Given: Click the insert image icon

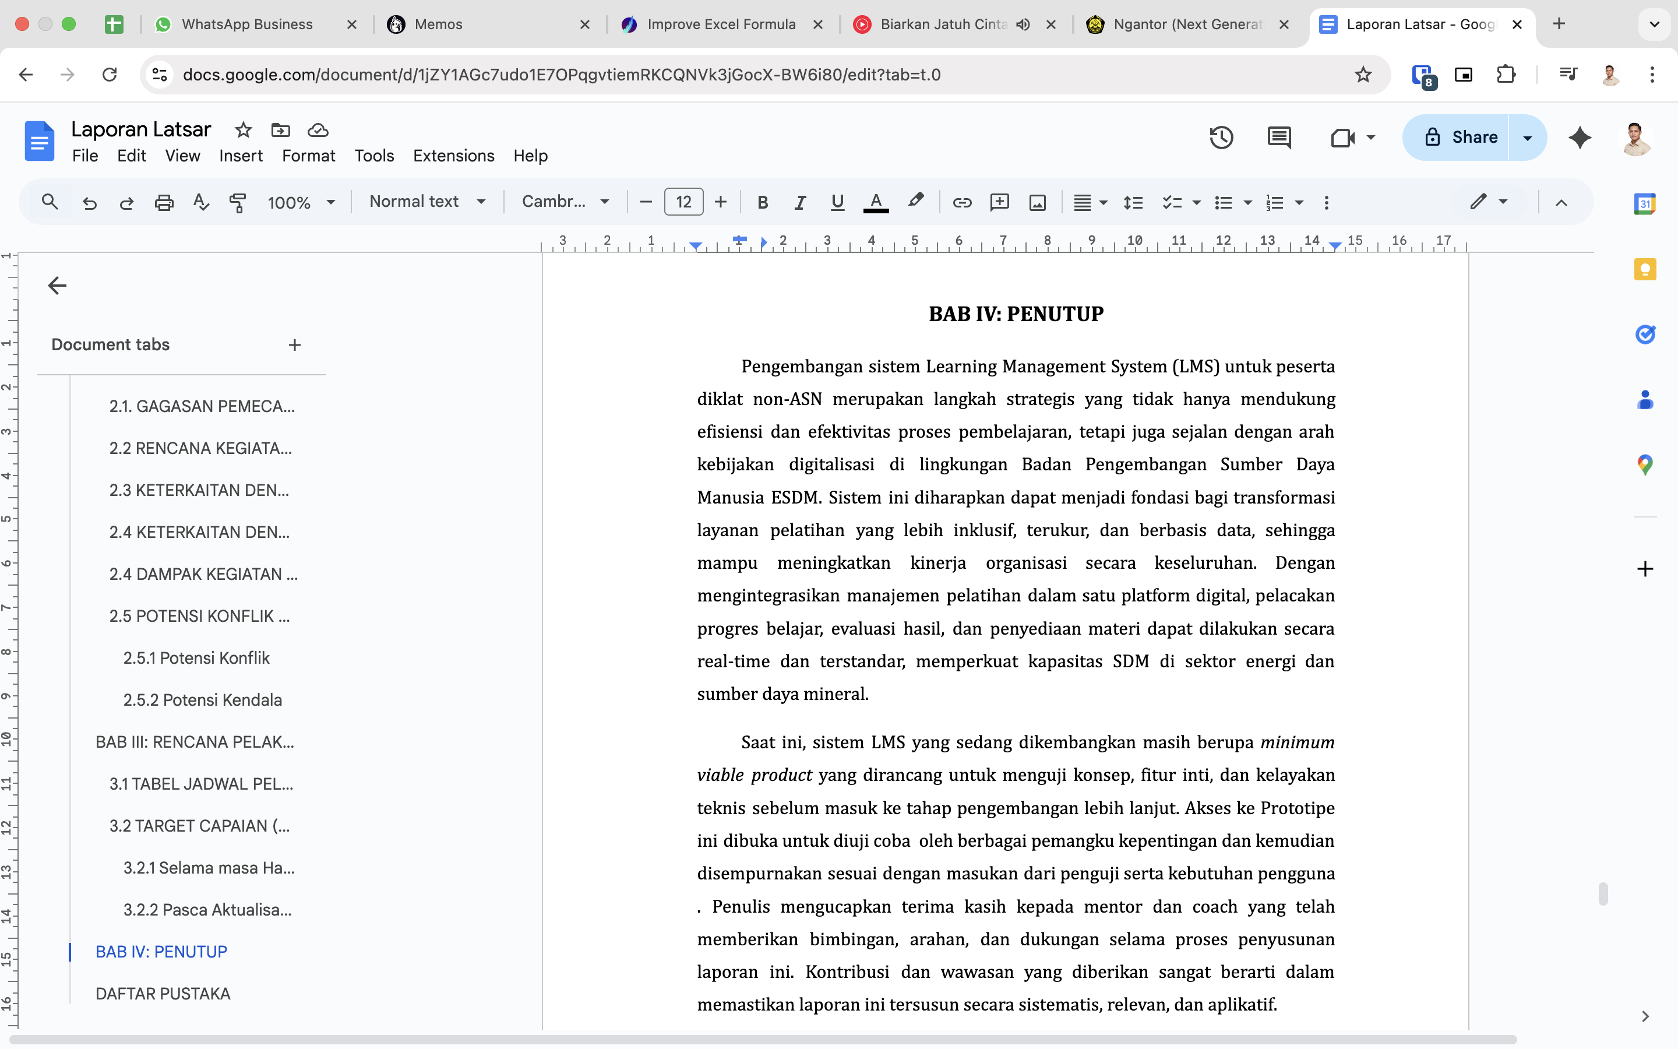Looking at the screenshot, I should (1037, 203).
